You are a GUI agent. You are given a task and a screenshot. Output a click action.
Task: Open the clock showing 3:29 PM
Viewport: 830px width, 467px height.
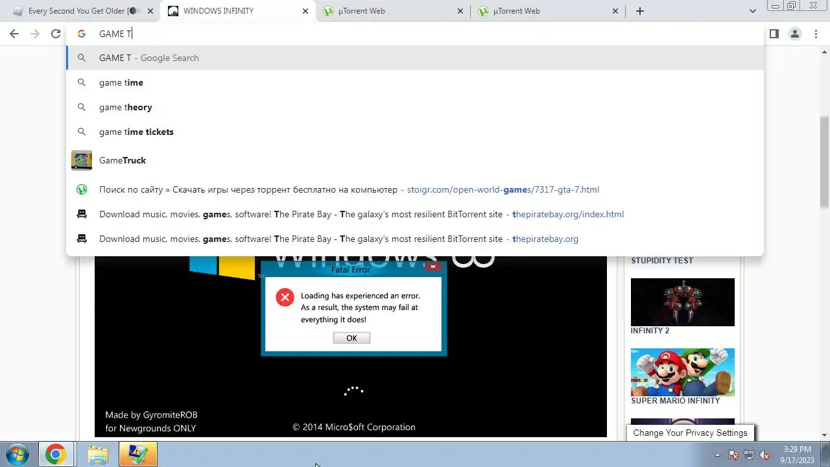(797, 454)
